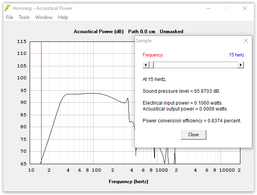Click the frequency slider thumb
257x195 pixels.
point(152,65)
